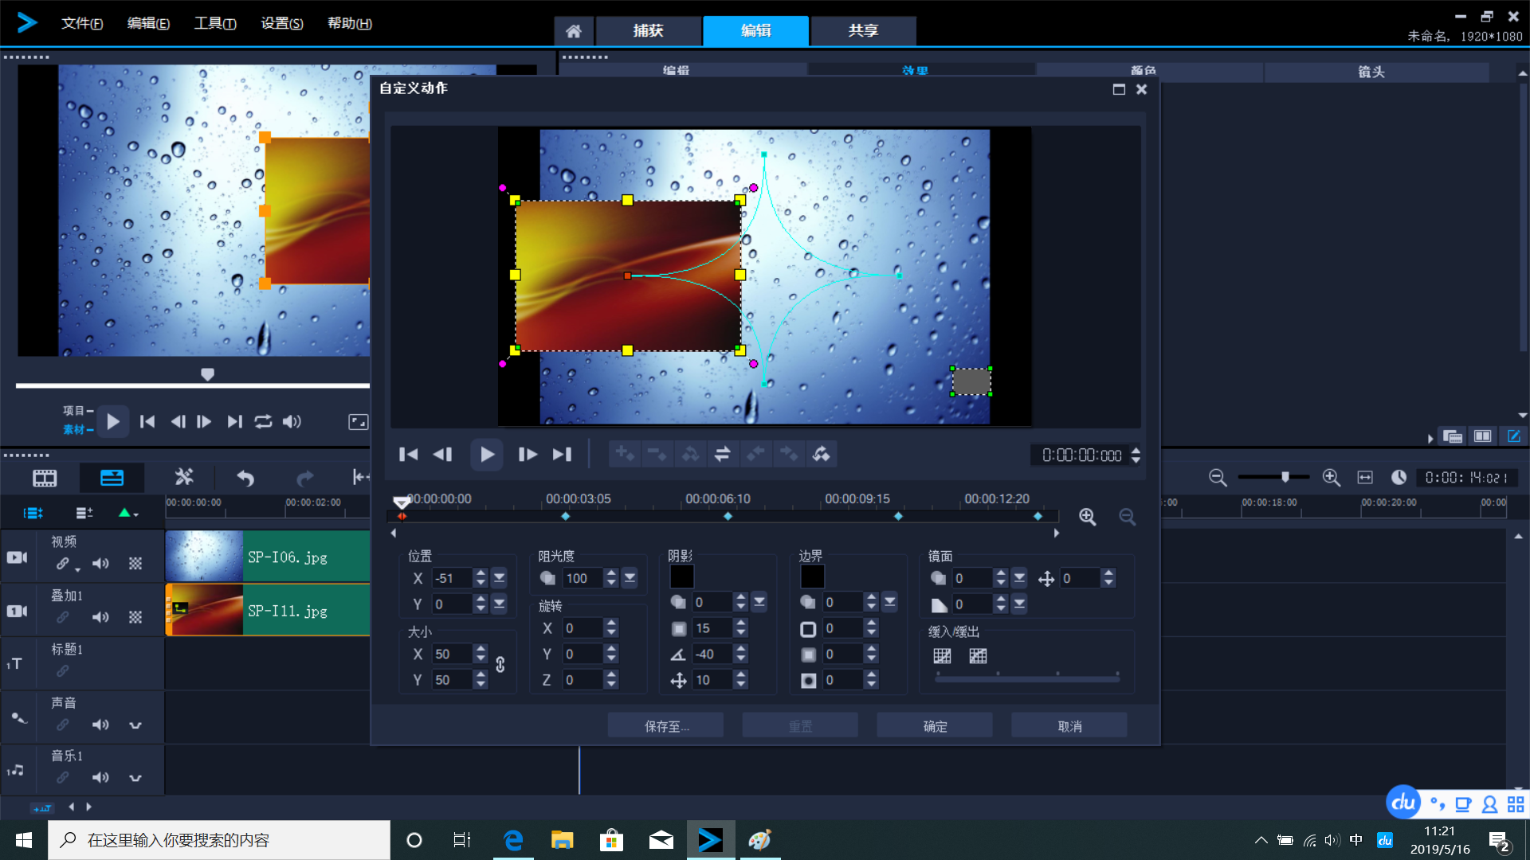
Task: Open the shadow opacity ease dropdown
Action: point(760,602)
